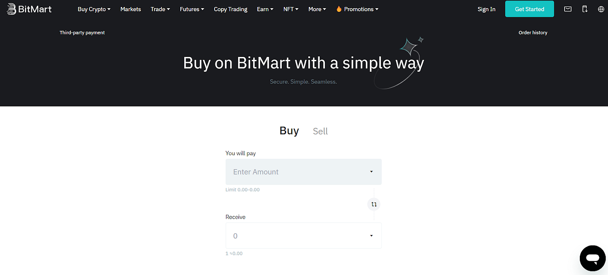Screen dimensions: 608x275
Task: Expand the Buy Crypto dropdown
Action: (94, 9)
